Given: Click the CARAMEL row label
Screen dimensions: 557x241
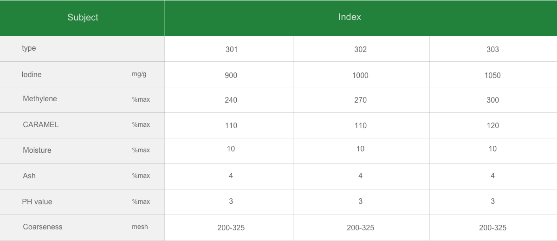Looking at the screenshot, I should (41, 125).
